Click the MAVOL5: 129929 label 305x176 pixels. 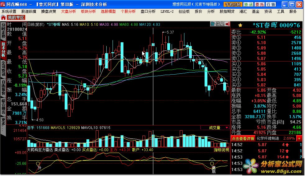65,128
